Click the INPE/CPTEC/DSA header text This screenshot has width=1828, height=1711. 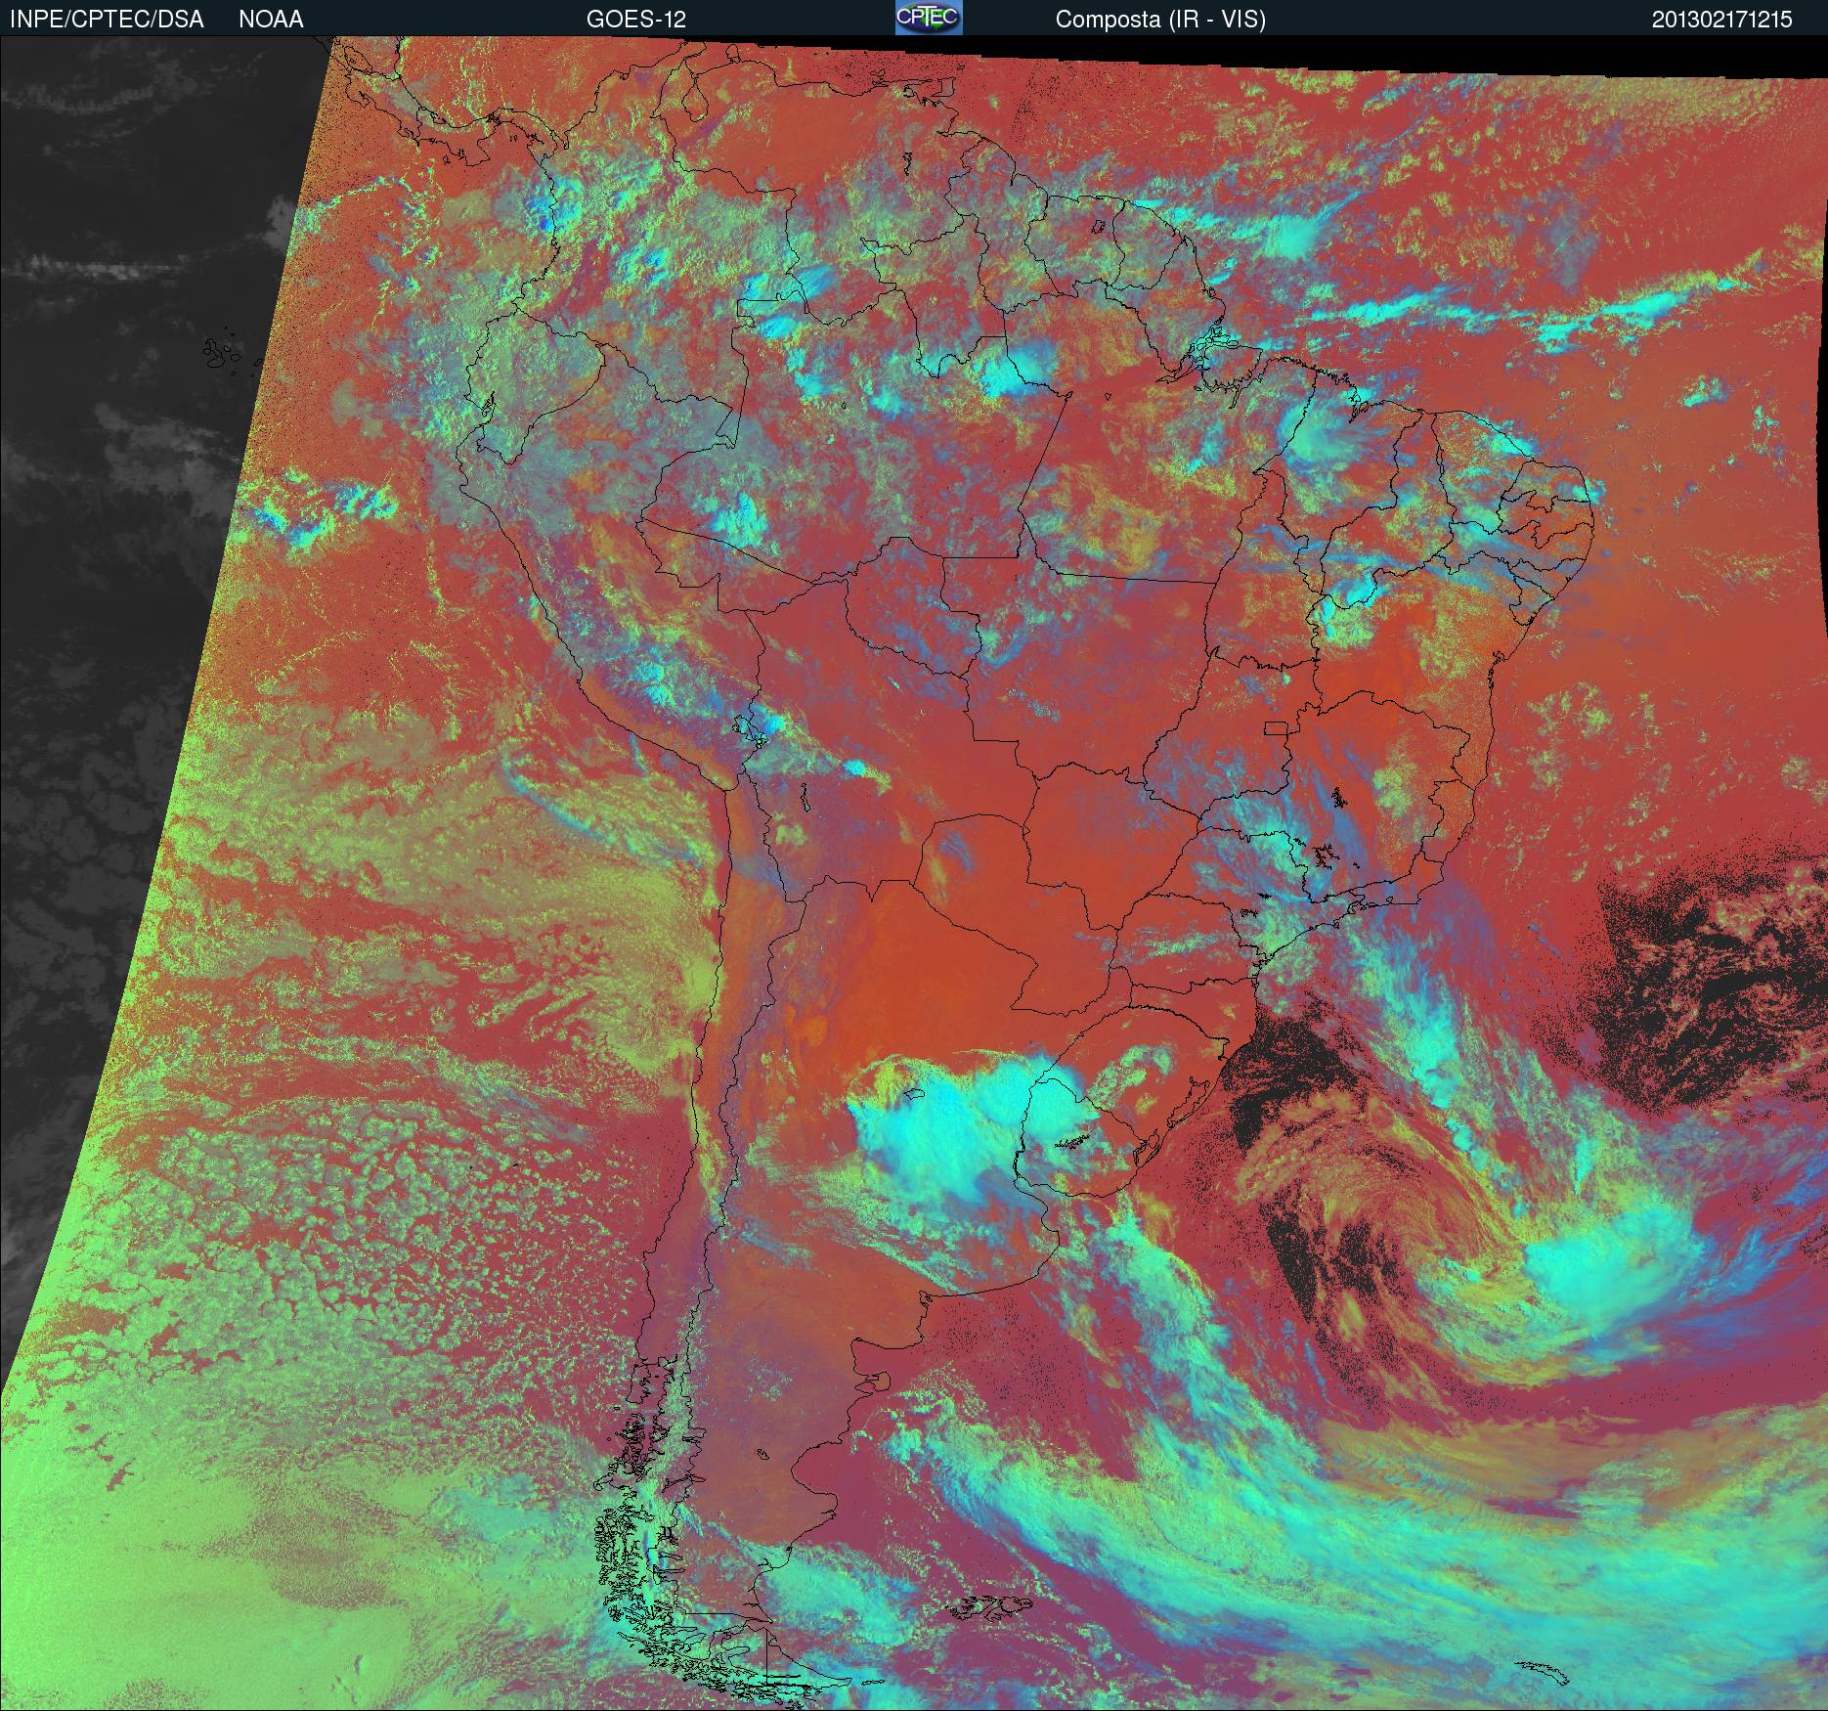coord(107,20)
